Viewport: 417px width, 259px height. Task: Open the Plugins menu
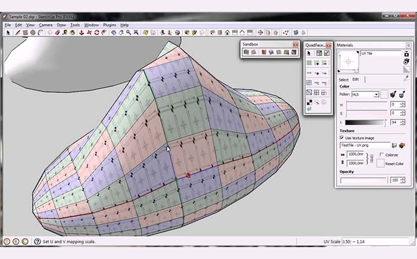(110, 25)
